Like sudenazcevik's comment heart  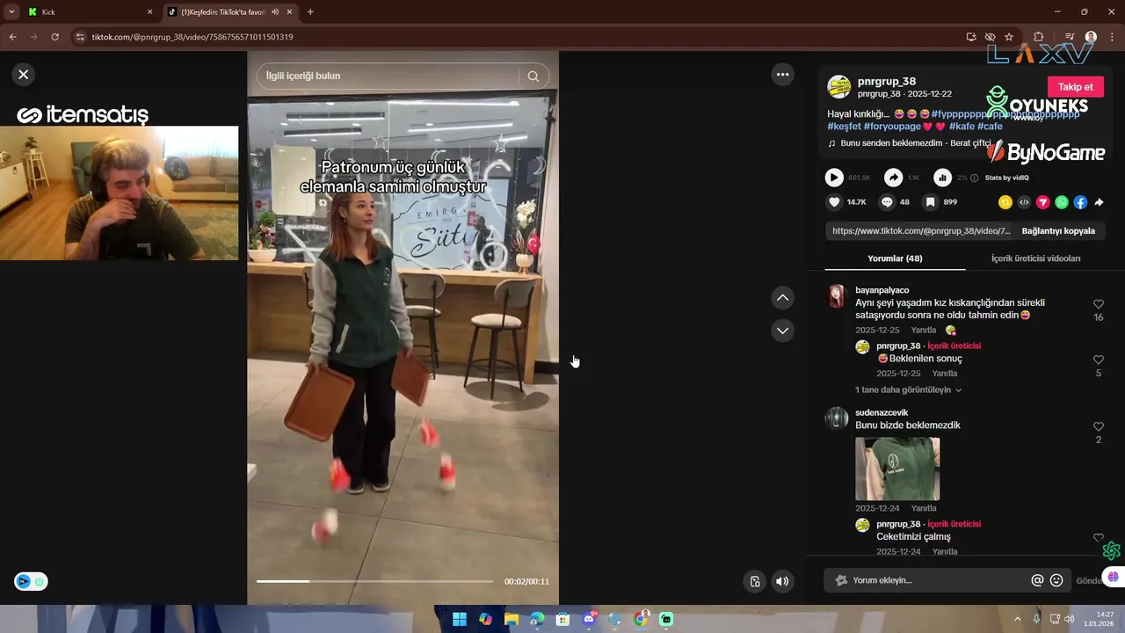1099,426
